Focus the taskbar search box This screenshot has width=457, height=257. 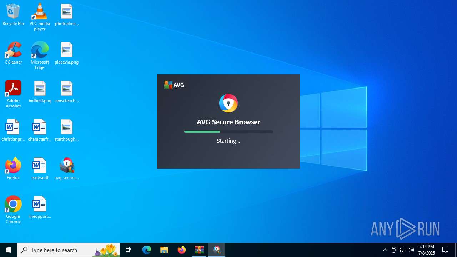point(69,250)
